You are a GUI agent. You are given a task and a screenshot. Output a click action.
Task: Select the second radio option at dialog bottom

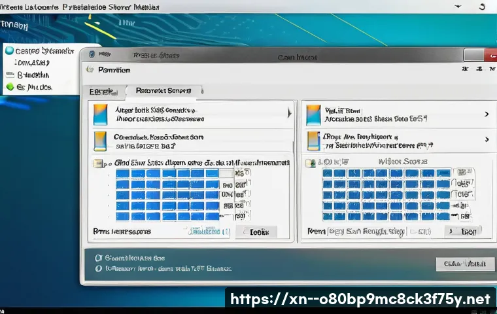coord(99,268)
